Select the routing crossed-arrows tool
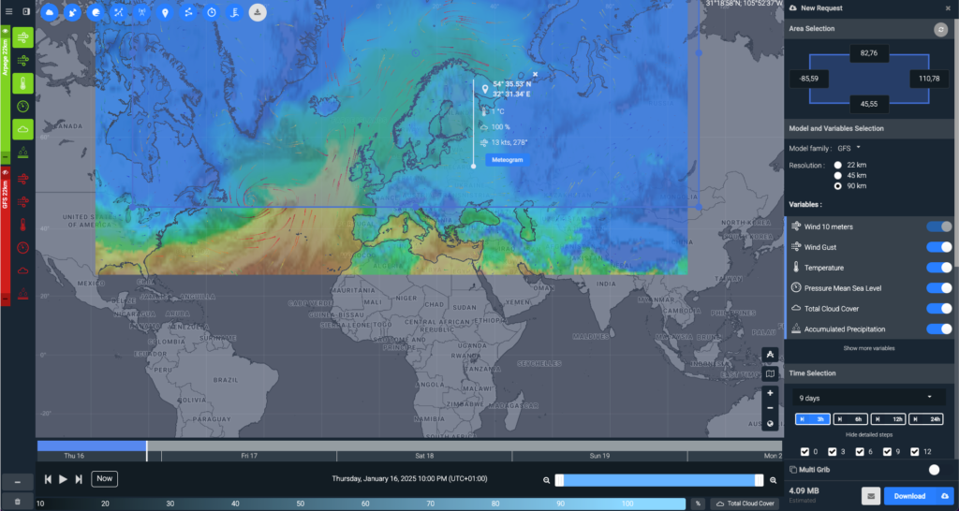The width and height of the screenshot is (959, 511). click(x=119, y=12)
